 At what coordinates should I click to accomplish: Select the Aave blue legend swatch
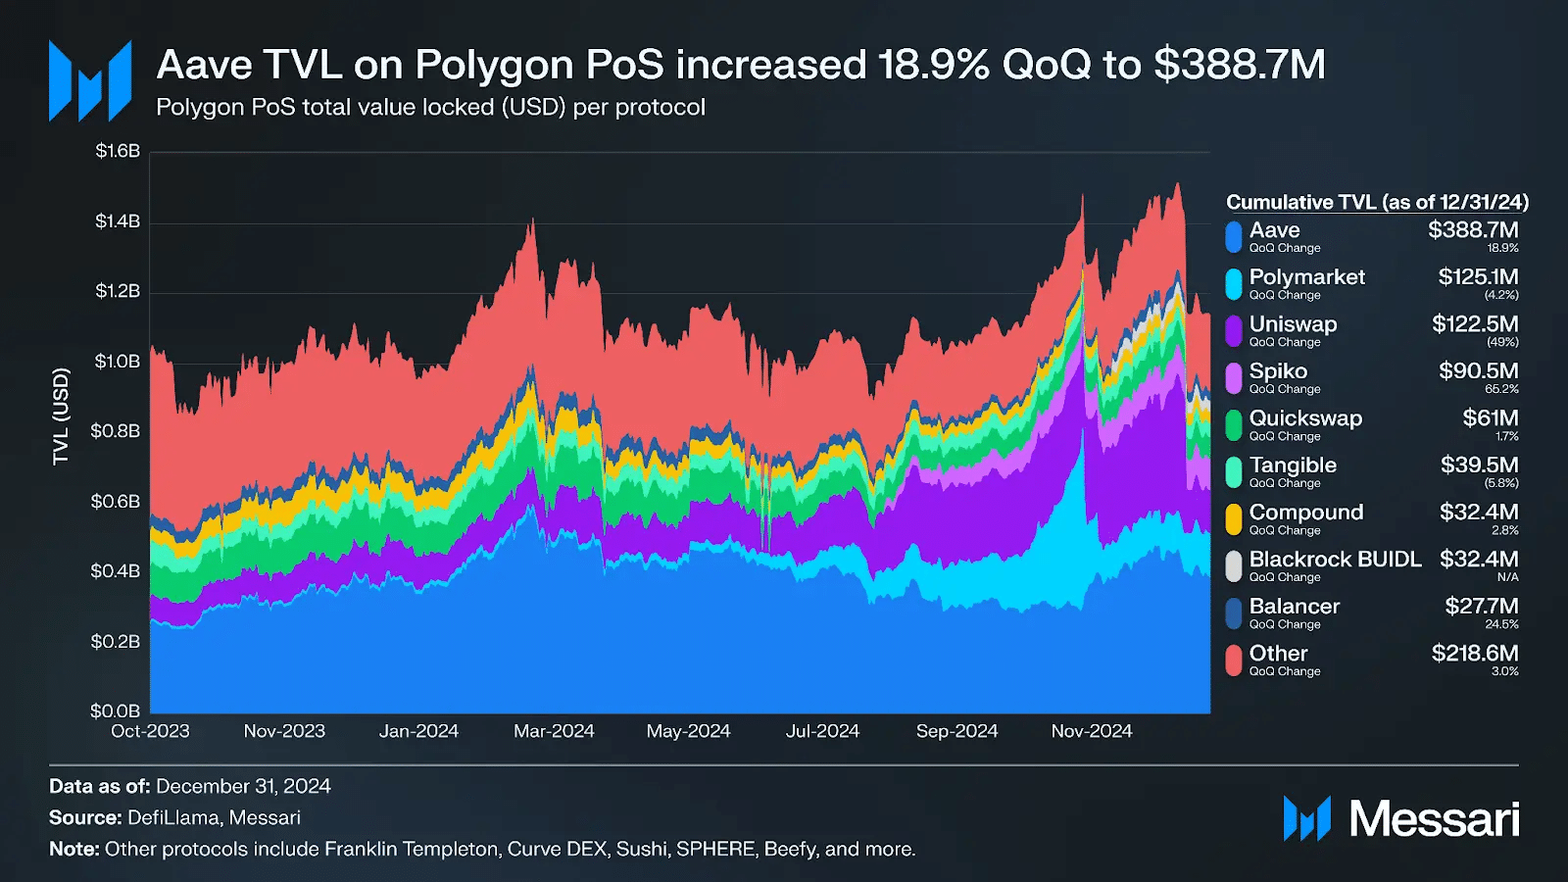click(1234, 237)
